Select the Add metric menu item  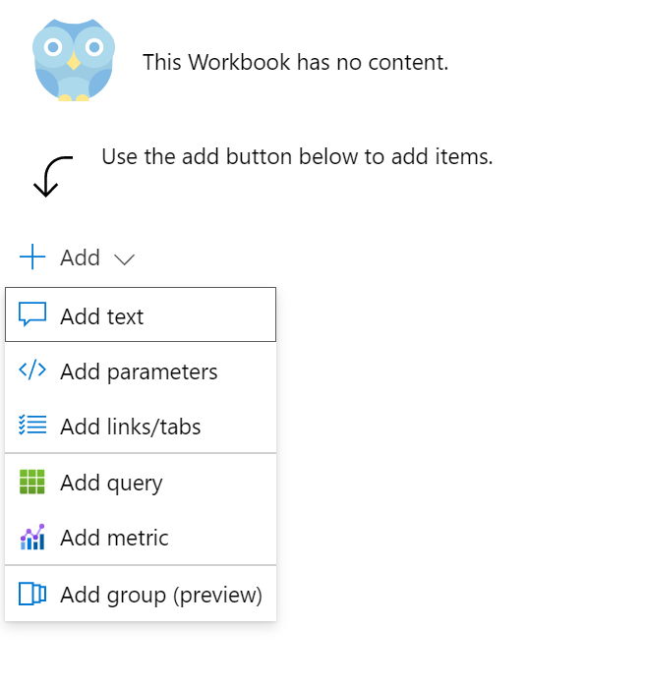pyautogui.click(x=114, y=538)
